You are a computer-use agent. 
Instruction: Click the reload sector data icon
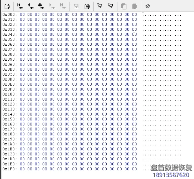click(x=88, y=6)
